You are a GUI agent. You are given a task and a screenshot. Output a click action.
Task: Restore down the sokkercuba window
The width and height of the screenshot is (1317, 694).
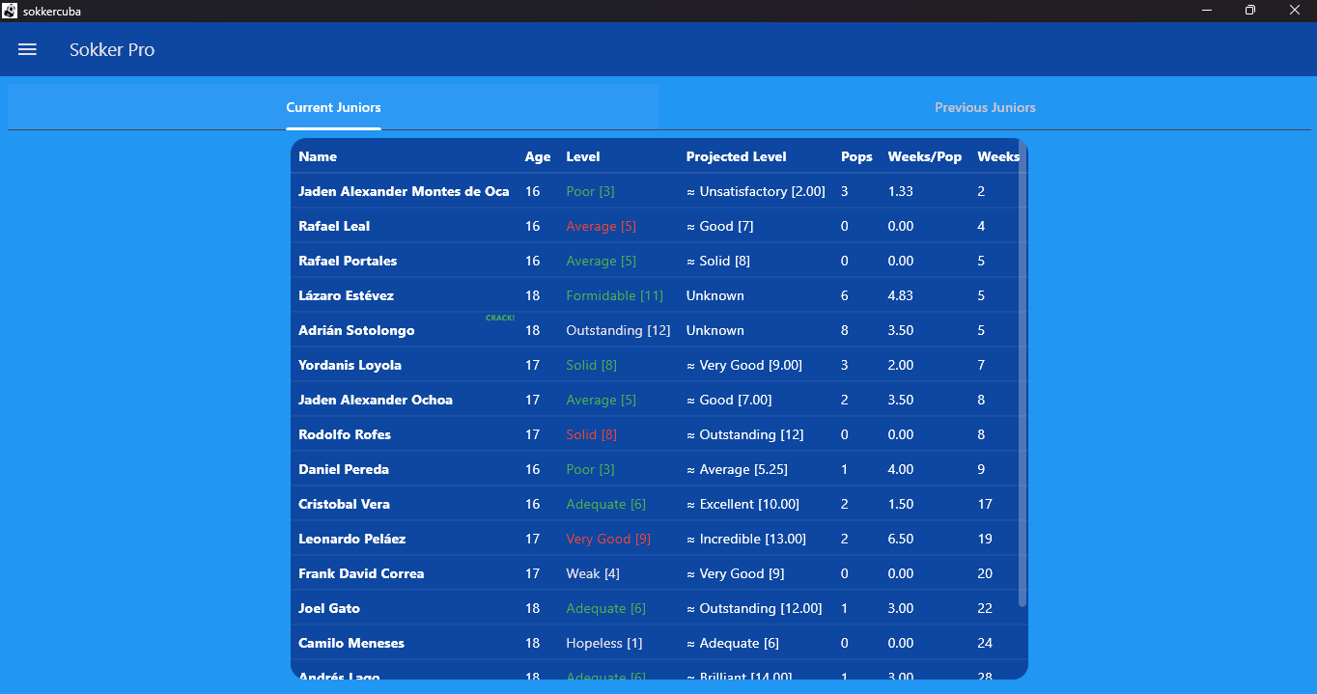[x=1250, y=10]
